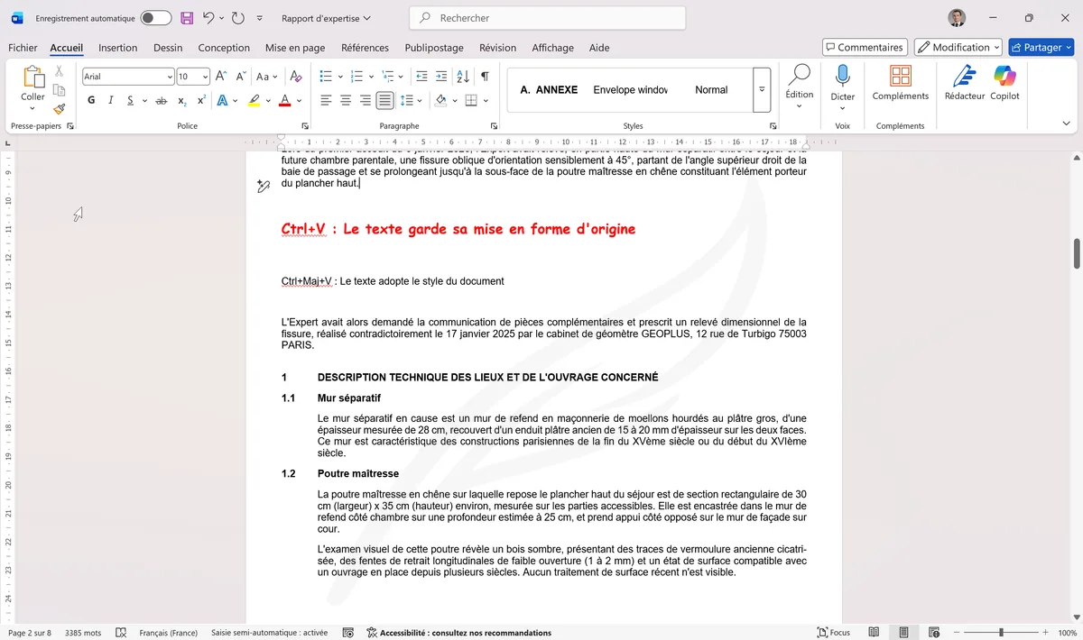
Task: Open the Fichier menu
Action: 23,48
